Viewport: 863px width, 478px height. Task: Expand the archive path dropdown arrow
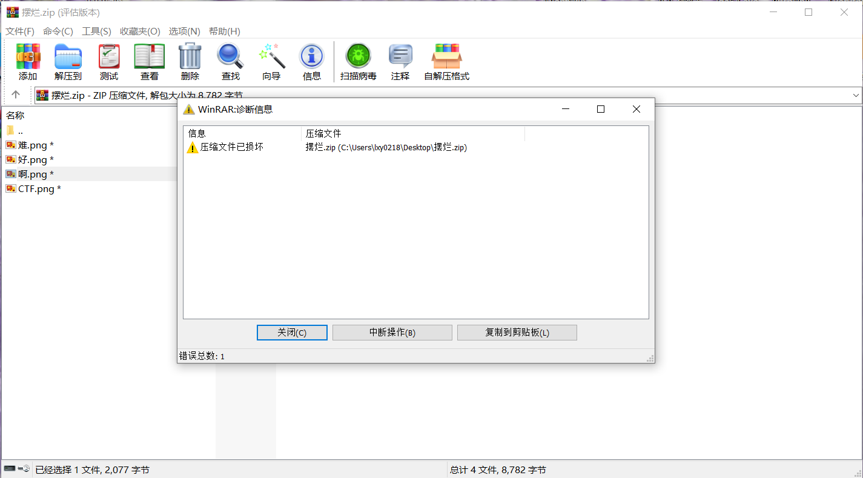(x=856, y=95)
